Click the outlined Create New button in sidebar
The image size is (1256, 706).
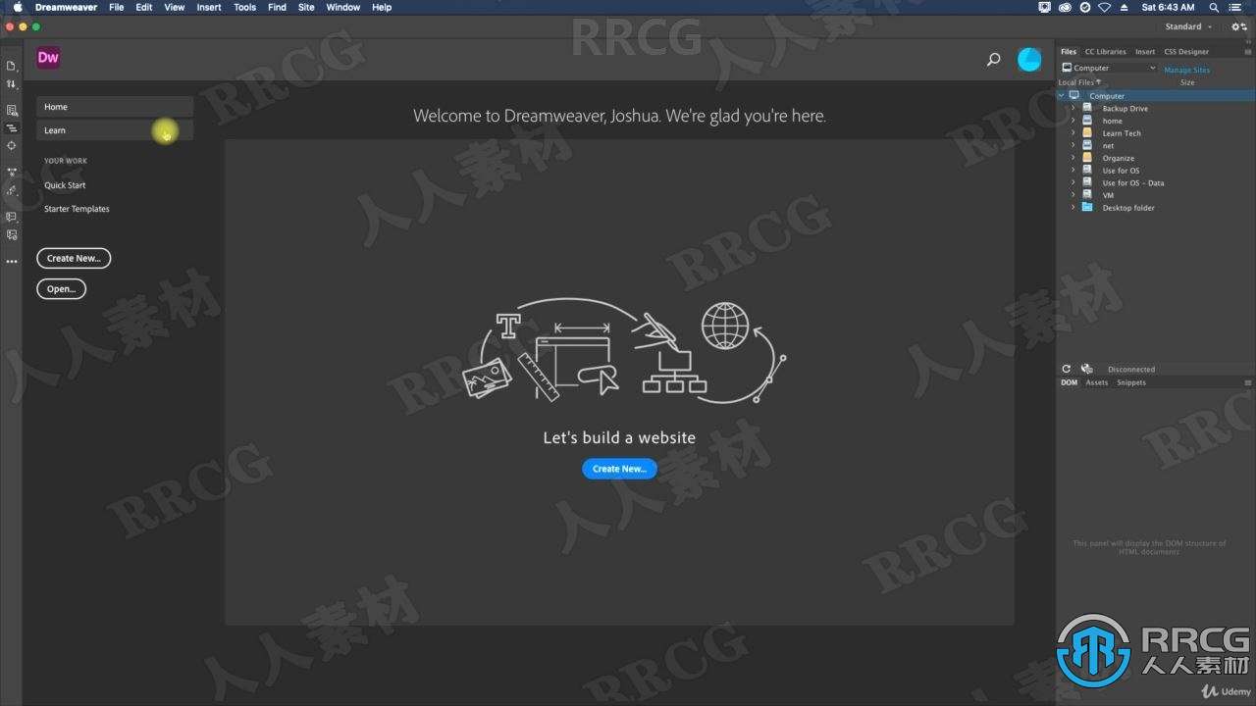[x=74, y=258]
